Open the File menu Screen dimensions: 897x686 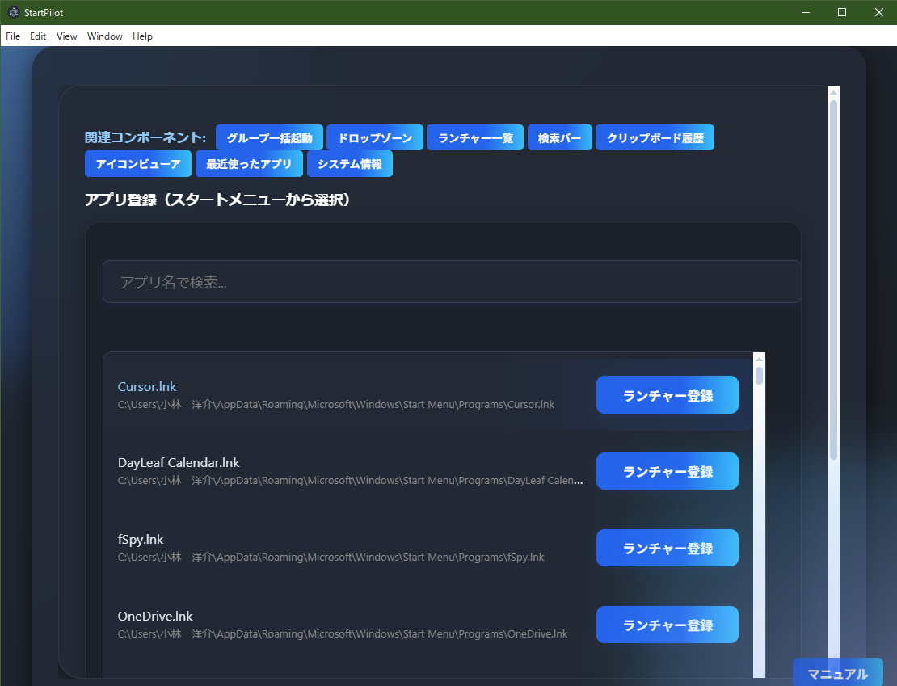pos(12,36)
